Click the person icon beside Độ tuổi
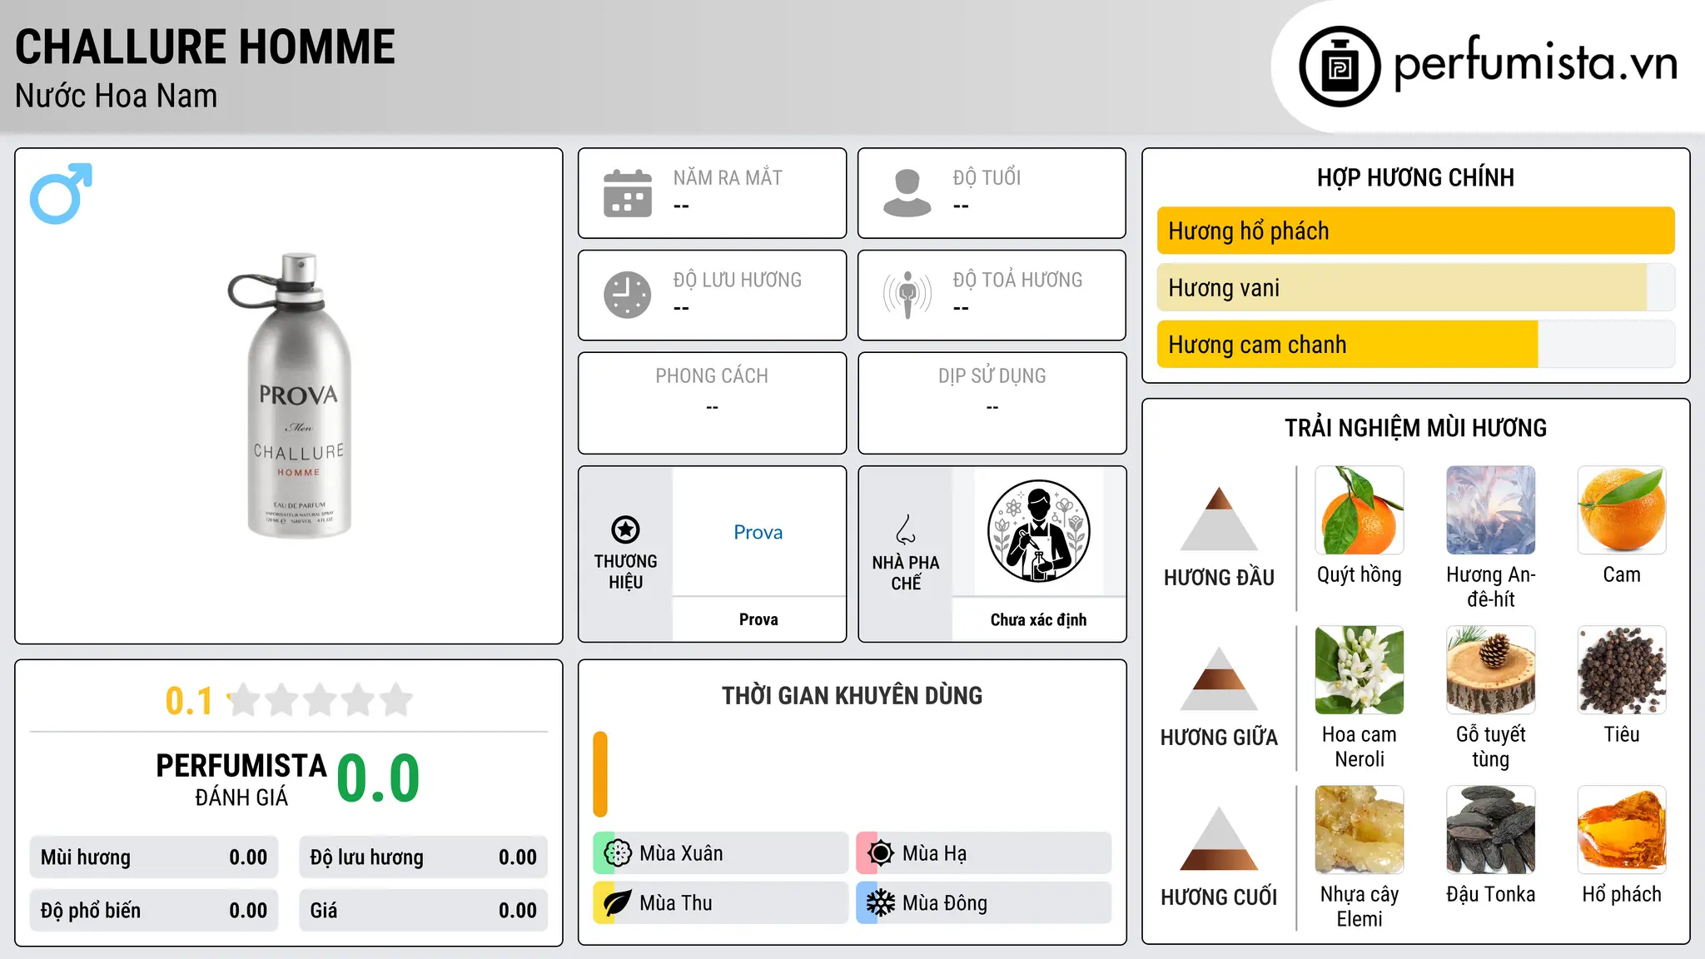1705x959 pixels. pyautogui.click(x=907, y=193)
